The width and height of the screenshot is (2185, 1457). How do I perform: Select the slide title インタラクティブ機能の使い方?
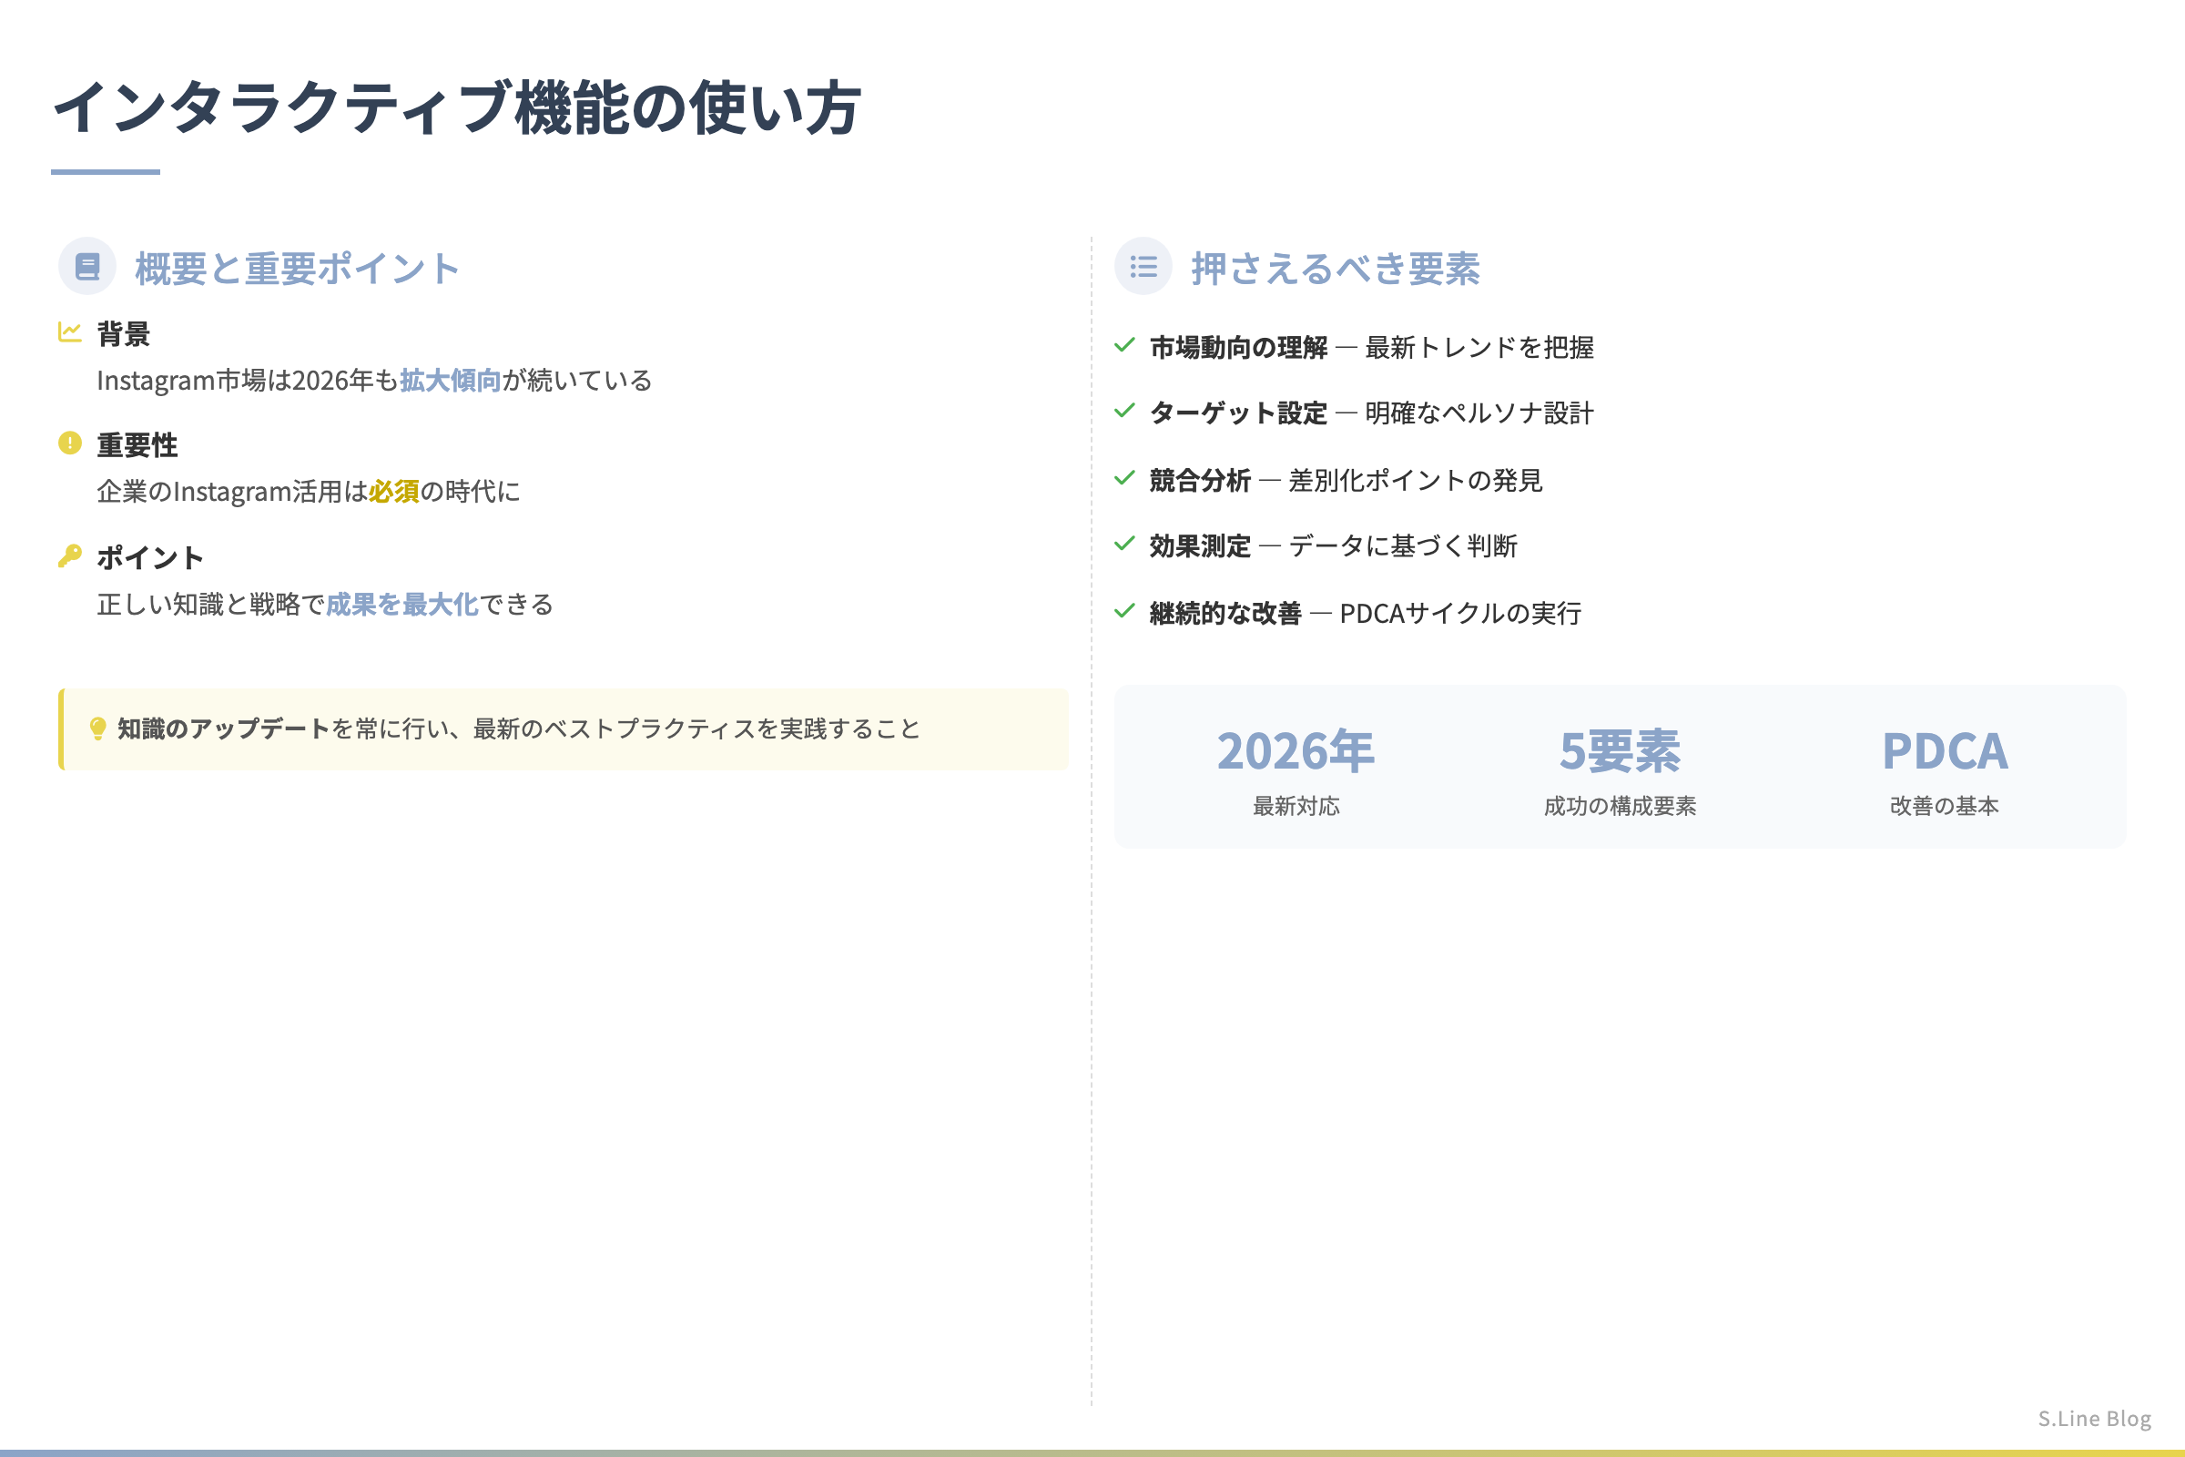tap(457, 107)
